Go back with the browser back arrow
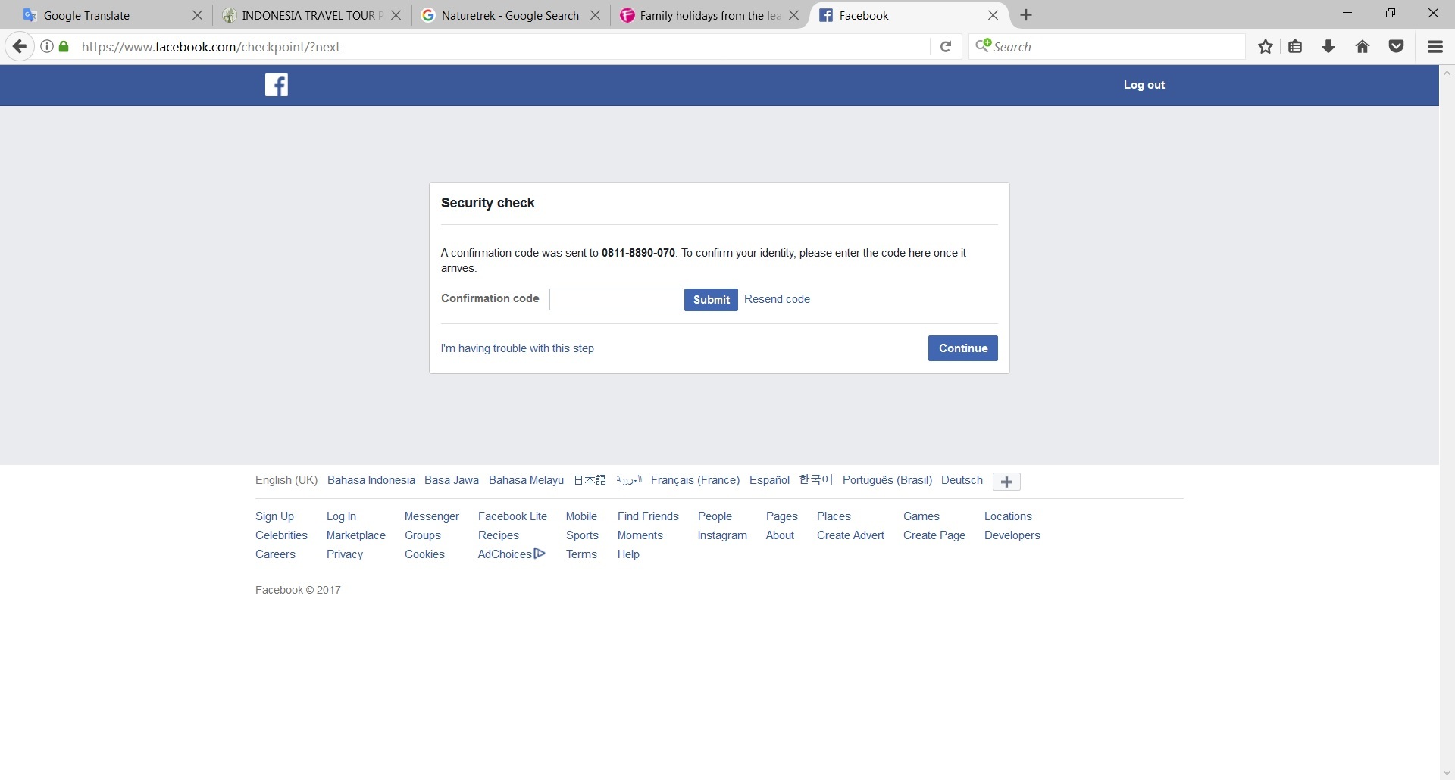Screen dimensions: 1455x780 pos(20,47)
